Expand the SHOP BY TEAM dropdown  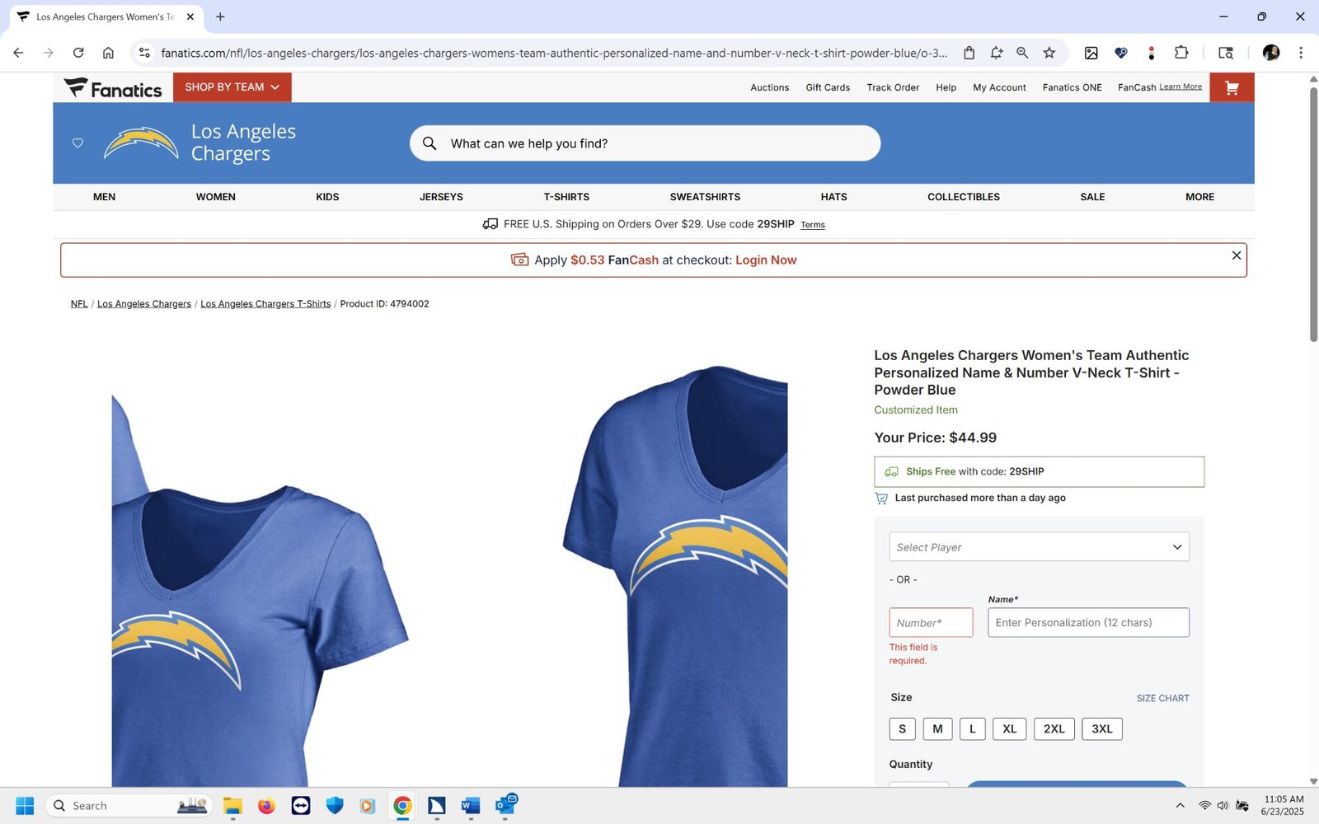[232, 87]
